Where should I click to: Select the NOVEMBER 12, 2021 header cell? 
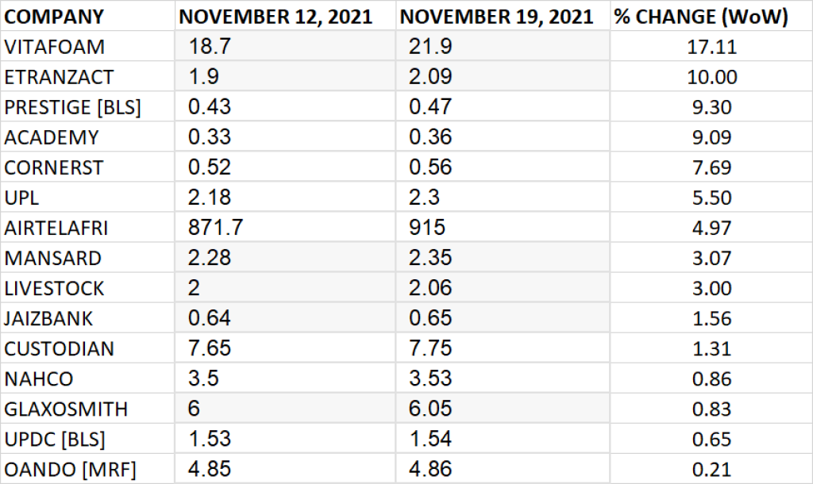pos(285,16)
